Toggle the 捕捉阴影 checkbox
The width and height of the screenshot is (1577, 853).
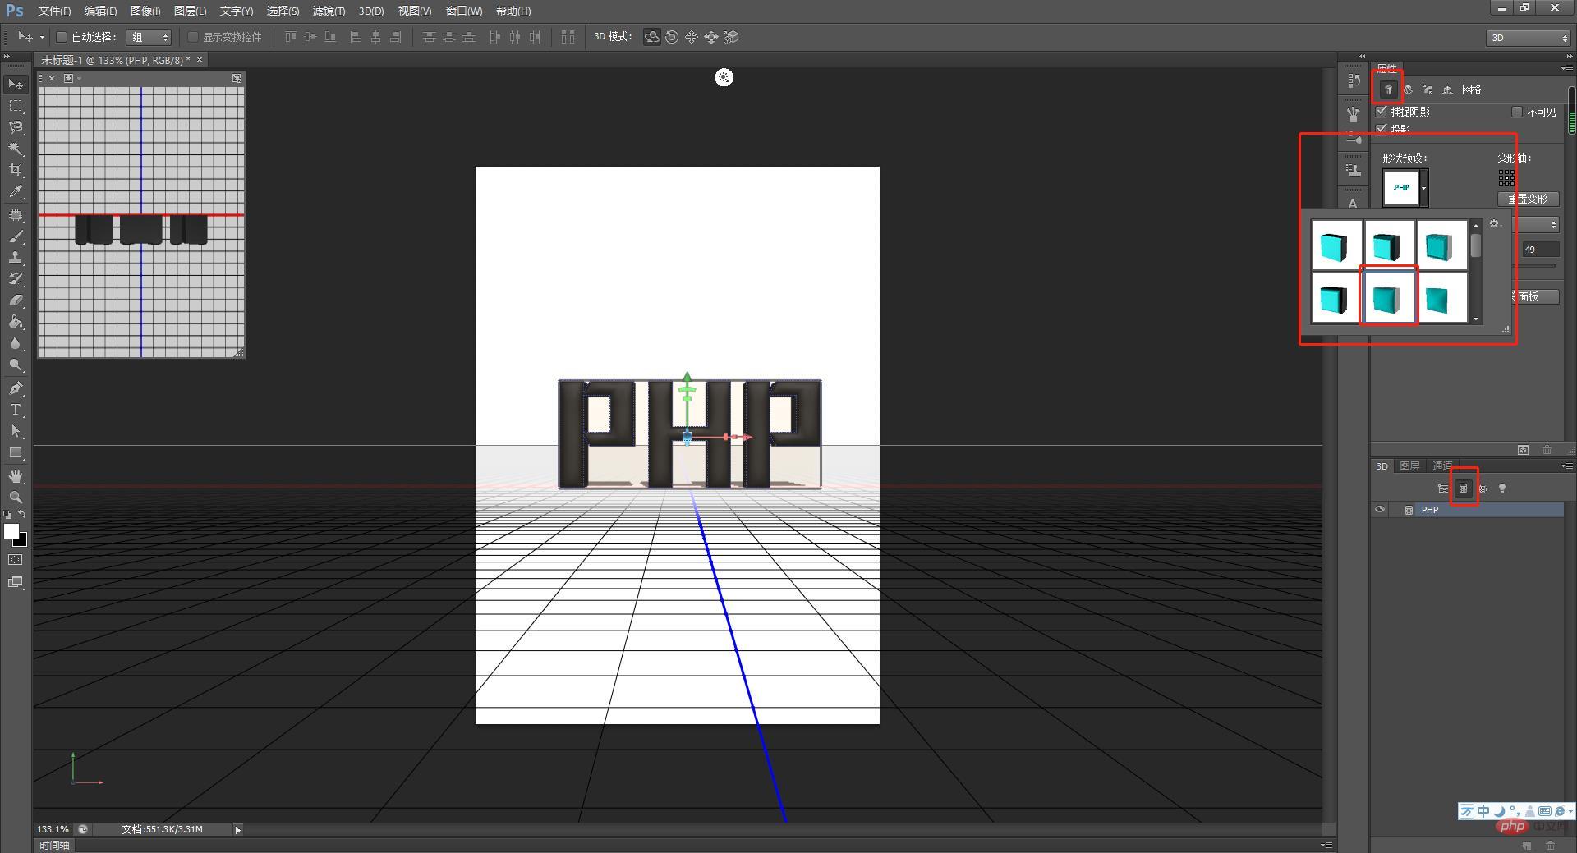coord(1382,112)
